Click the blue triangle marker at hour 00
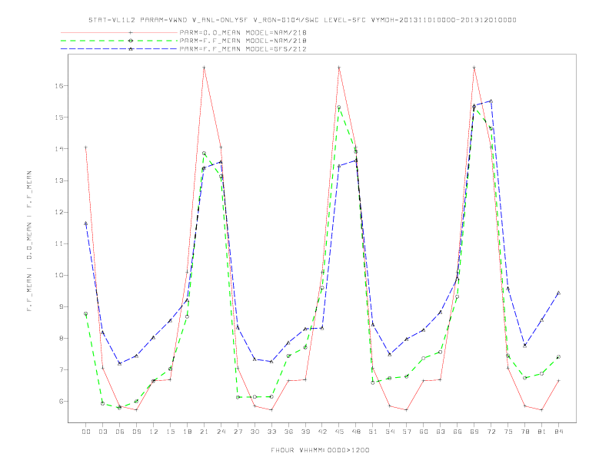Screen dimensions: 609x470 [86, 223]
